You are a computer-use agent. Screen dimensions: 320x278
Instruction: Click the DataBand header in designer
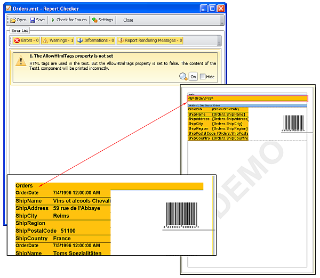(247, 105)
